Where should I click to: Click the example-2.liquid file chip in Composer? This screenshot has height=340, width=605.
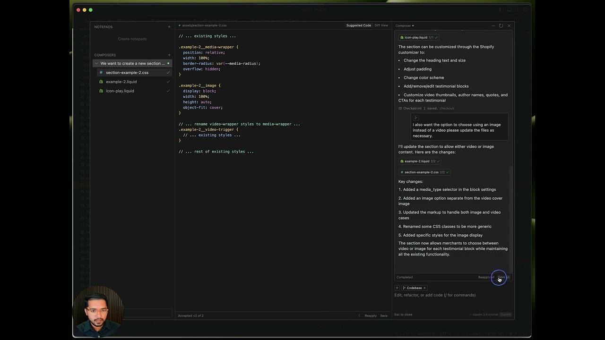(417, 161)
